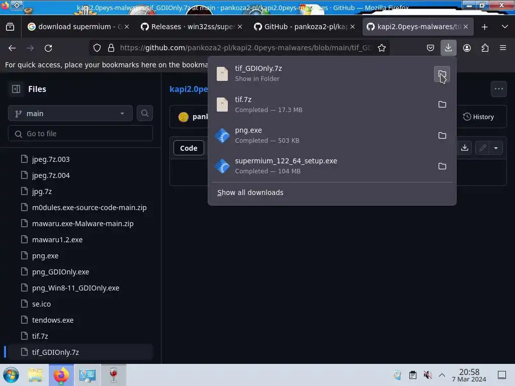Image resolution: width=515 pixels, height=386 pixels.
Task: Open the extensions panel
Action: pyautogui.click(x=485, y=48)
